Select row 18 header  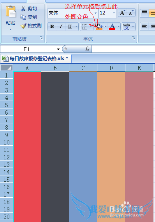pyautogui.click(x=7, y=202)
